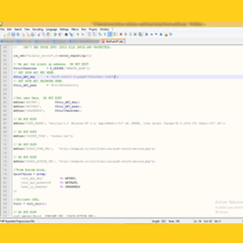Click the red Start Recording macro icon
The image size is (243, 243).
pyautogui.click(x=121, y=34)
